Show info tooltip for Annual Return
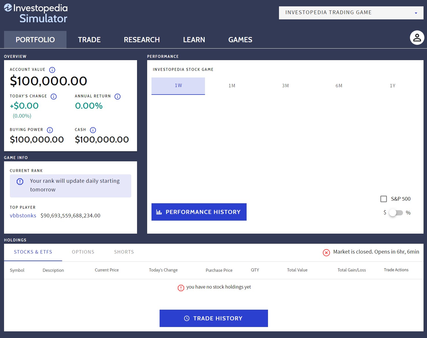Screen dimensions: 427x338 pos(117,96)
